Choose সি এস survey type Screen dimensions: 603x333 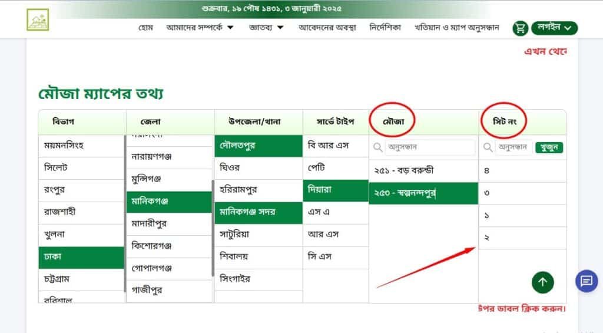[336, 257]
